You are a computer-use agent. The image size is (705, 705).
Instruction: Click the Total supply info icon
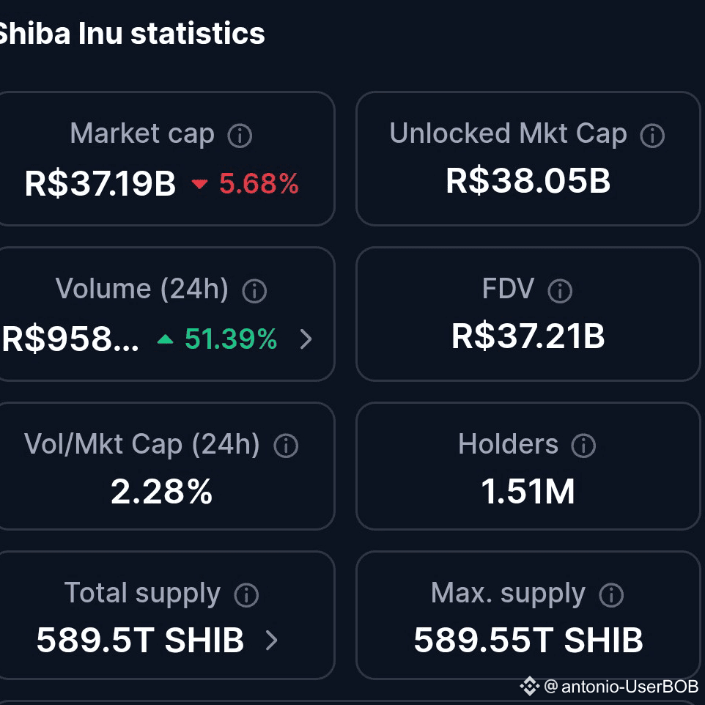click(246, 595)
